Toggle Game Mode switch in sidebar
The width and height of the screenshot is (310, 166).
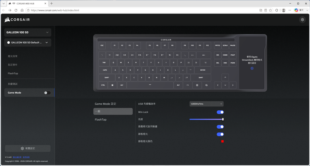(x=47, y=93)
